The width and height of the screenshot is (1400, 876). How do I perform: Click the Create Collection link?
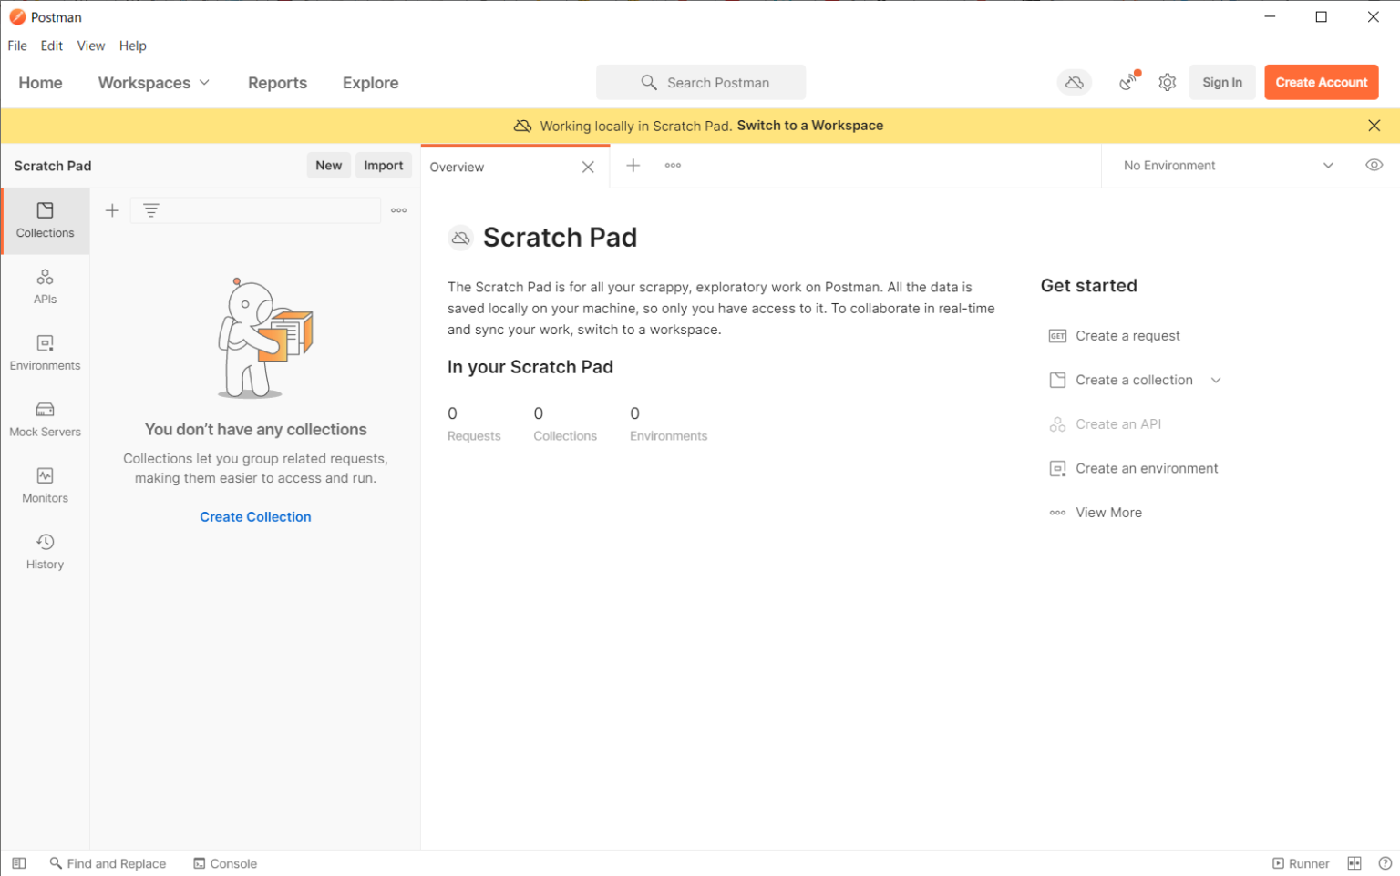click(255, 516)
